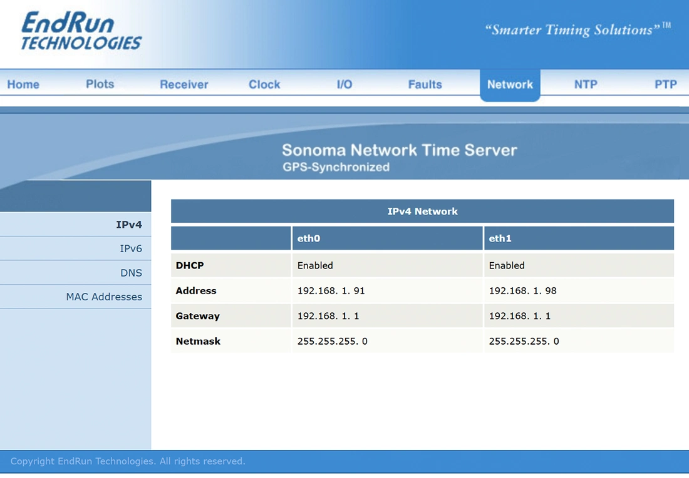Click the EndRun Technologies logo
The height and width of the screenshot is (478, 689).
coord(81,31)
